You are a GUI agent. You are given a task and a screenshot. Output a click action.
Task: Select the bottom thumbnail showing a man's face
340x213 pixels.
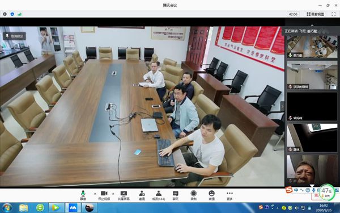click(312, 169)
